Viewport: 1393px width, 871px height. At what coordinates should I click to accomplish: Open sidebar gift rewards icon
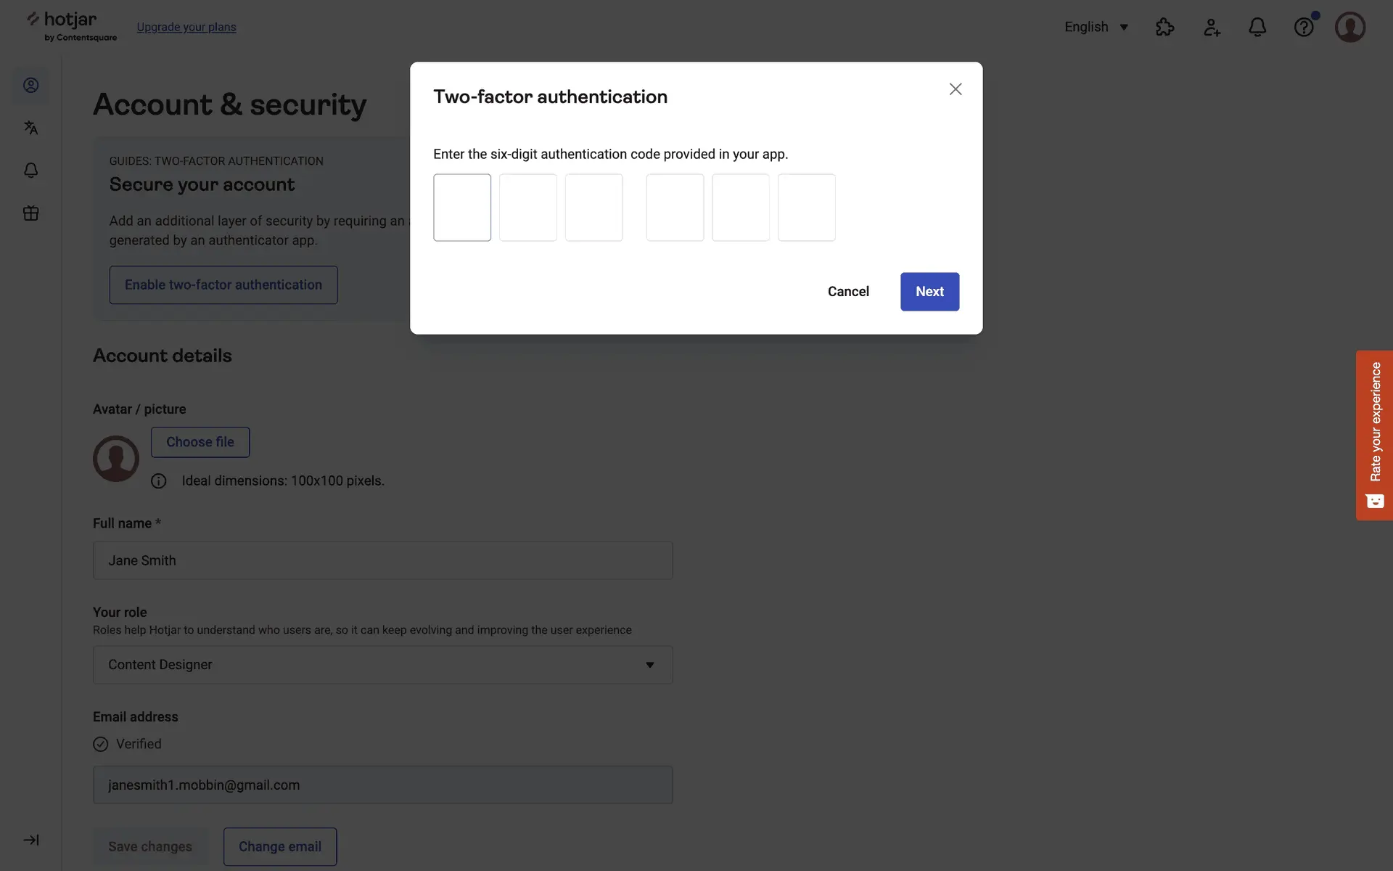[x=30, y=213]
